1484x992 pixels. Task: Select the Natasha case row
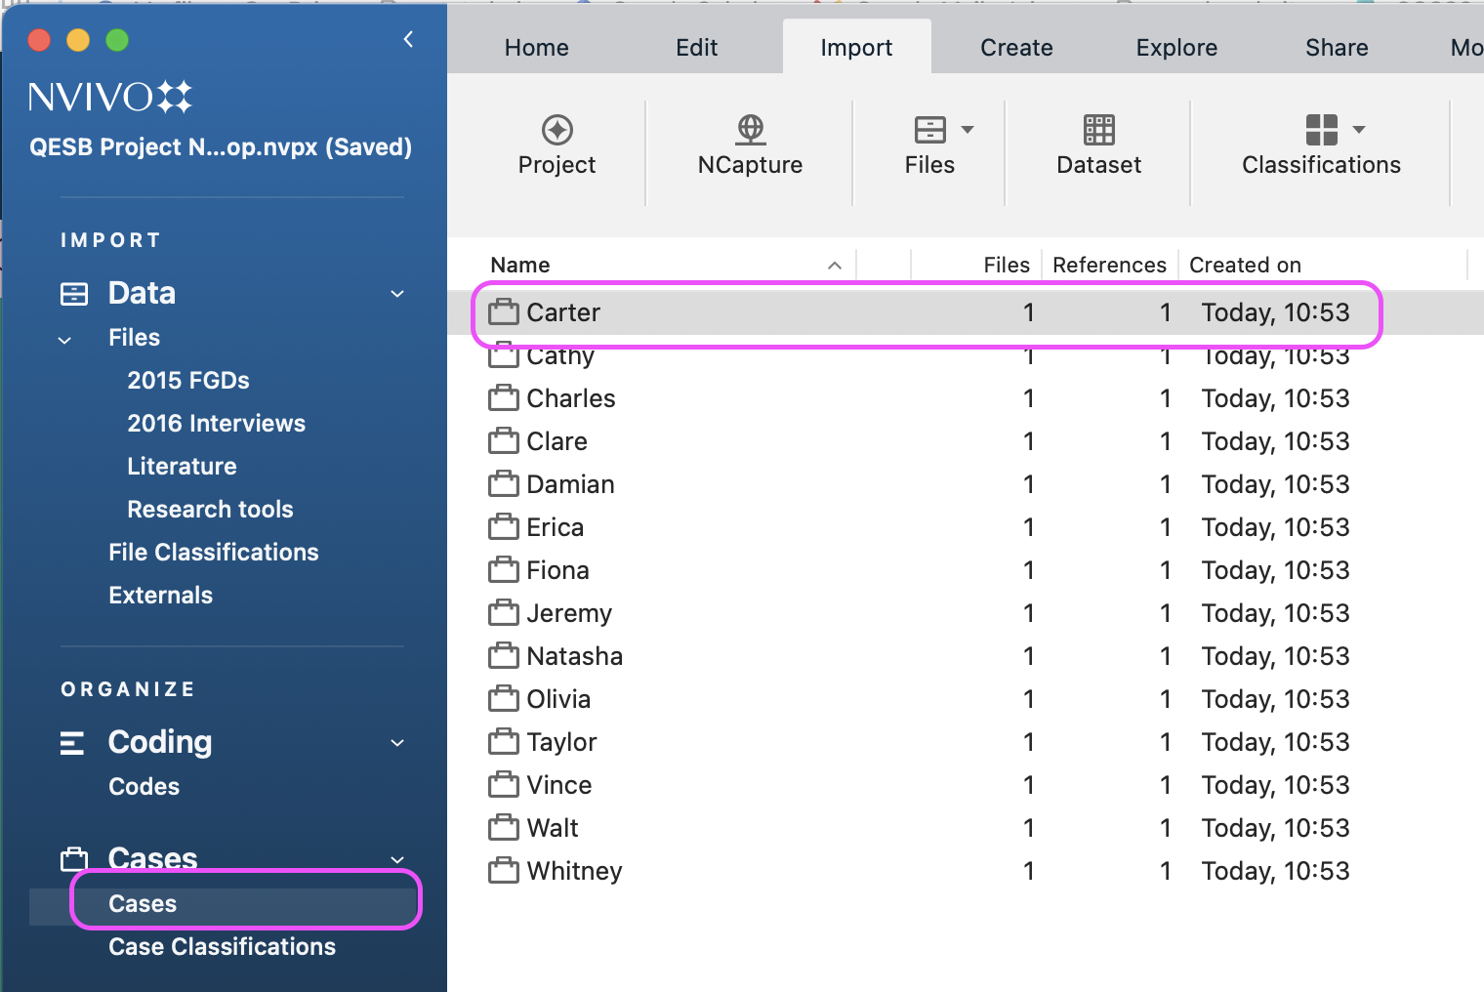(x=574, y=656)
